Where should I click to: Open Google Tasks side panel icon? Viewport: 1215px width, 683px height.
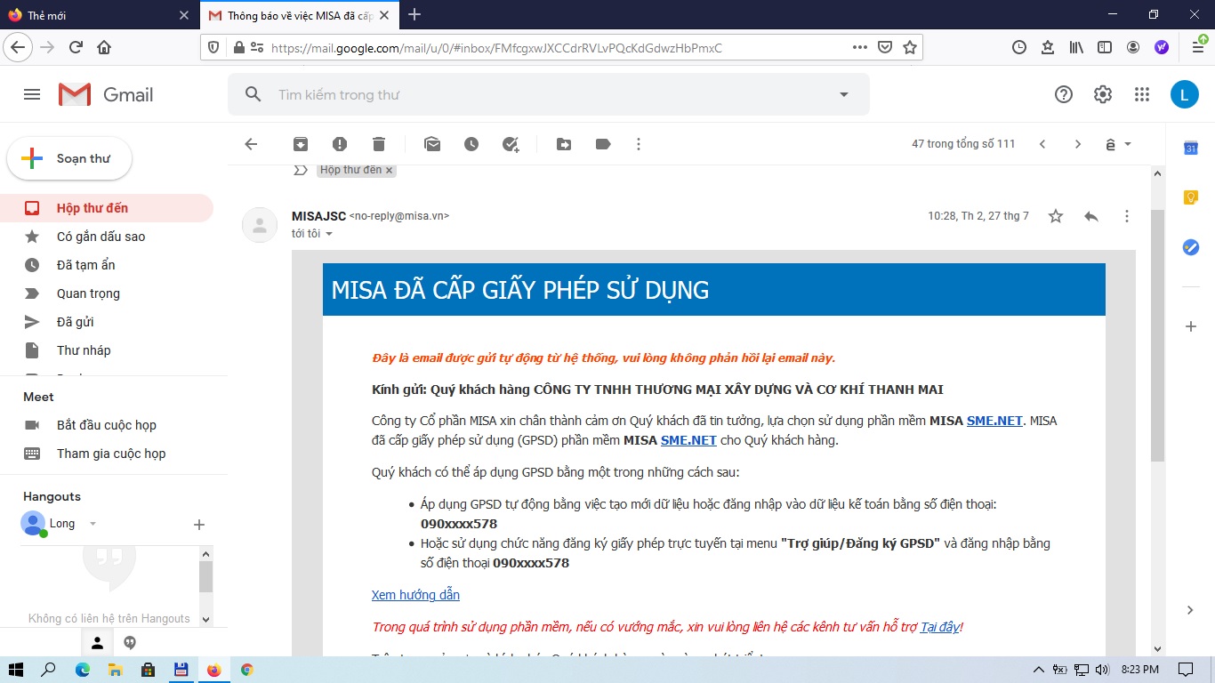coord(1191,247)
